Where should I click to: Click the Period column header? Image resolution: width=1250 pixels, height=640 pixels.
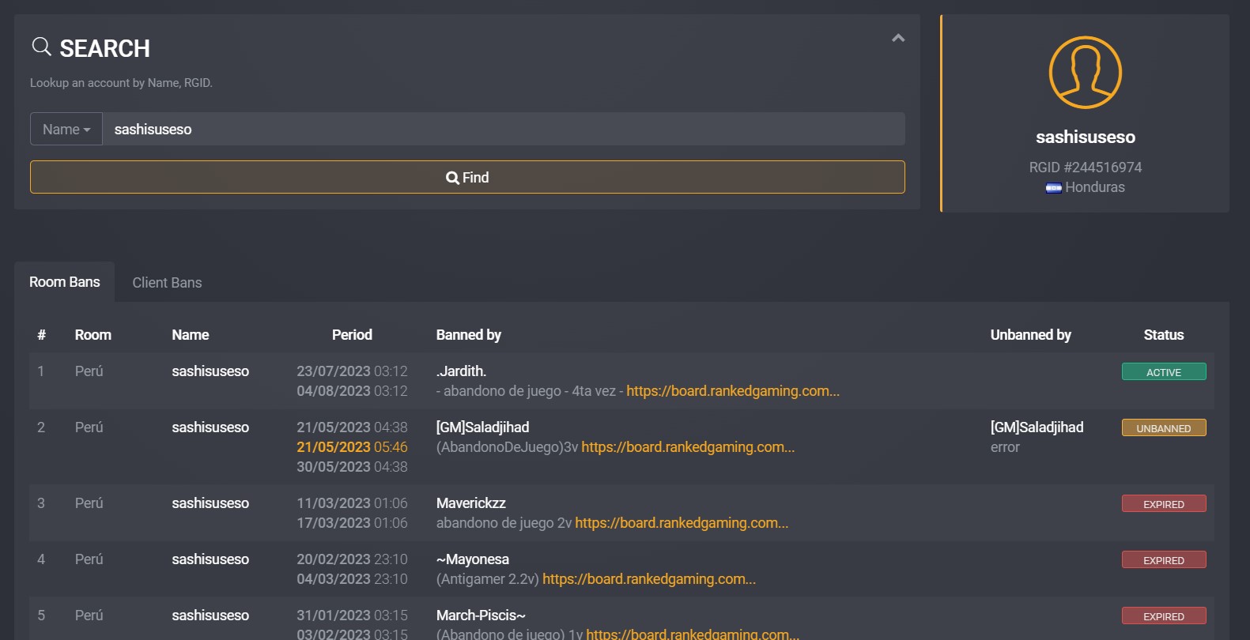[x=352, y=335]
